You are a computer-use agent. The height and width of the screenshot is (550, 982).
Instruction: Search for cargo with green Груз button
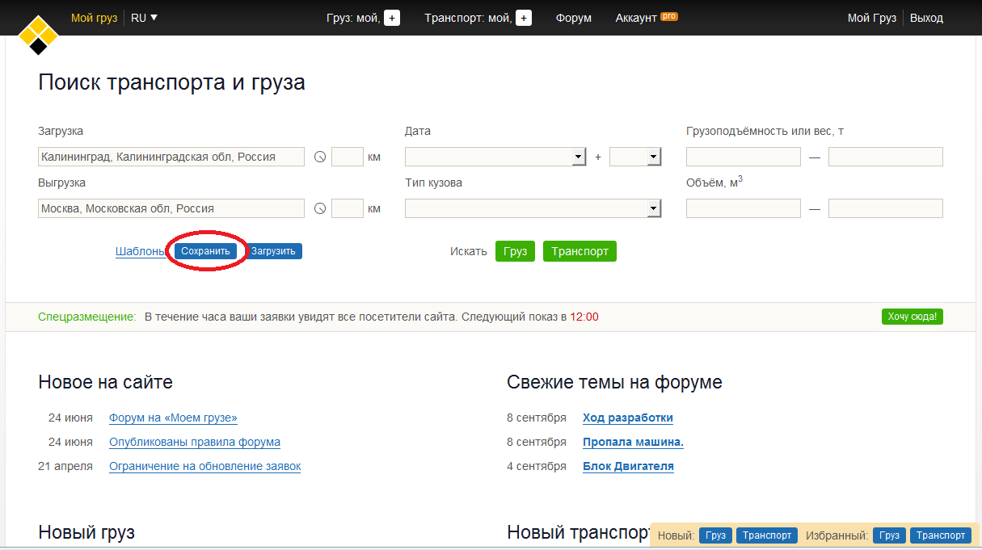pyautogui.click(x=515, y=251)
